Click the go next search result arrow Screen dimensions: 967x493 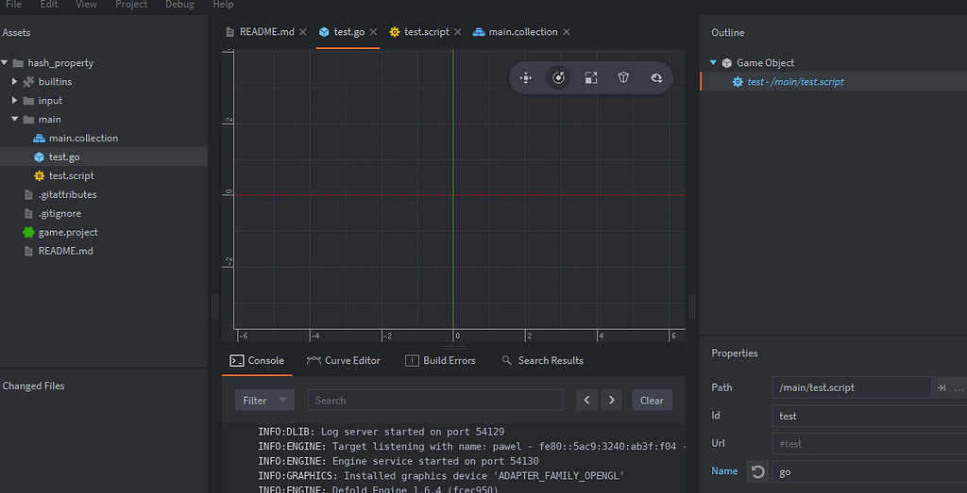pos(612,401)
